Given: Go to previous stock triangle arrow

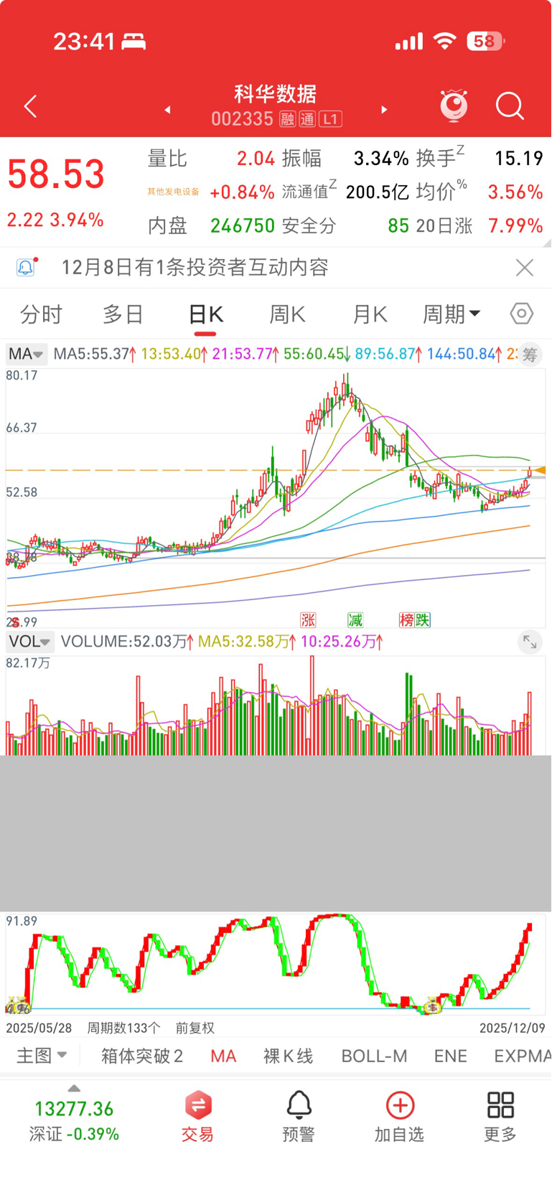Looking at the screenshot, I should point(167,110).
